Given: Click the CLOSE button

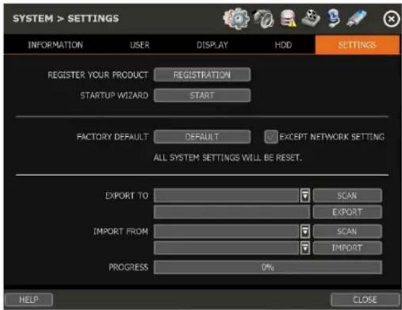Looking at the screenshot, I should [x=365, y=300].
